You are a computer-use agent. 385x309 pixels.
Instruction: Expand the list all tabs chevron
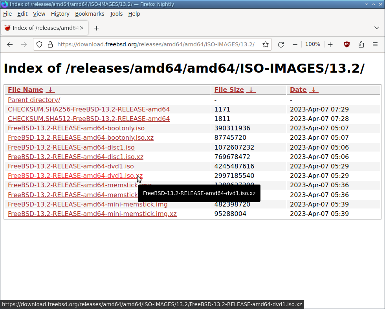pos(377,28)
